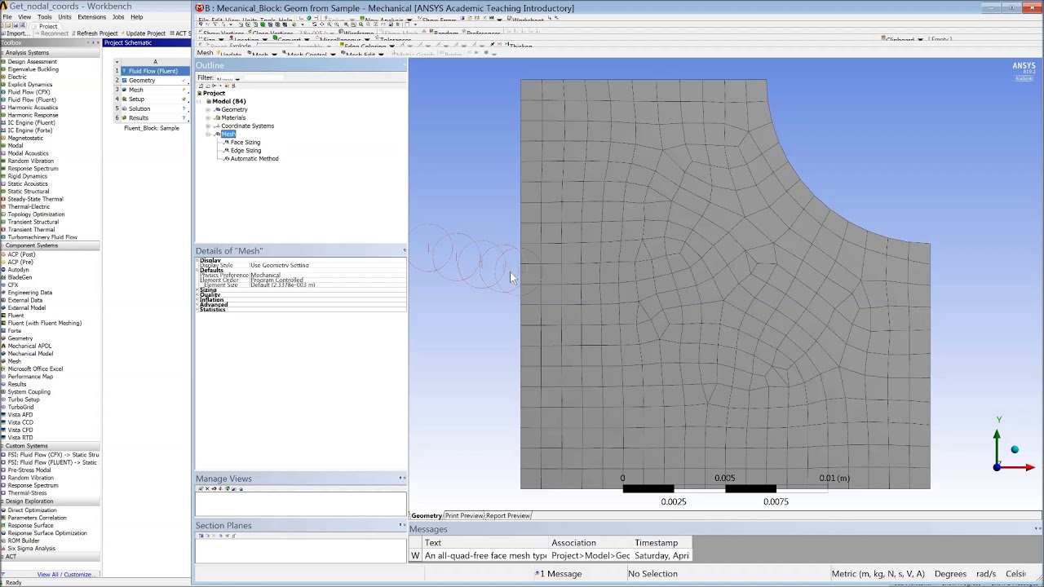Collapse the Component Systems toolbox group
The width and height of the screenshot is (1044, 587).
pyautogui.click(x=3, y=245)
